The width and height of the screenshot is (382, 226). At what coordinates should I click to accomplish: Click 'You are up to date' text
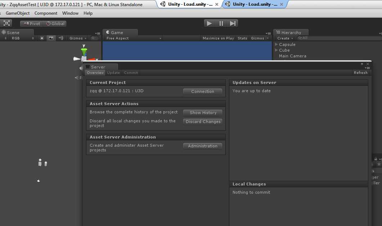[251, 91]
